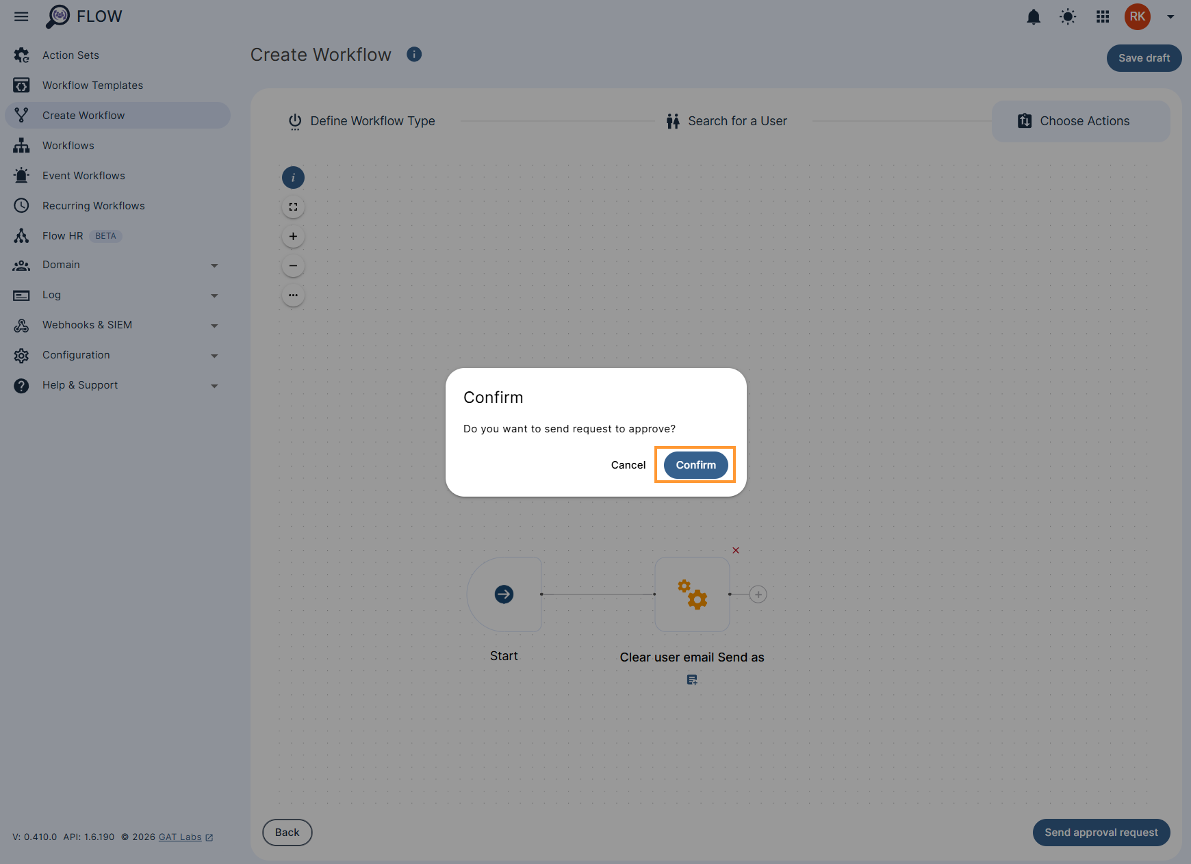Add a note to Clear user email action
The image size is (1191, 864).
point(692,679)
